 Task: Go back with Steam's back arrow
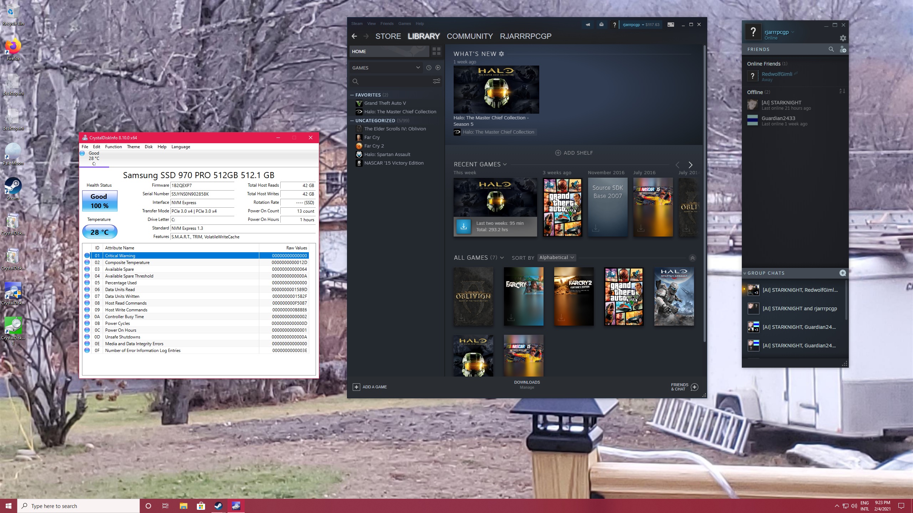(x=354, y=36)
